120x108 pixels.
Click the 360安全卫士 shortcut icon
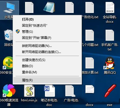pyautogui.click(x=8, y=63)
